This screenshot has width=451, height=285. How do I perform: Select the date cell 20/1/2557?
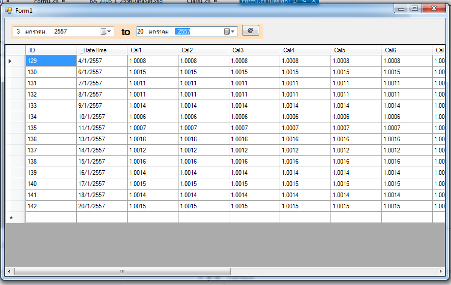[x=102, y=206]
